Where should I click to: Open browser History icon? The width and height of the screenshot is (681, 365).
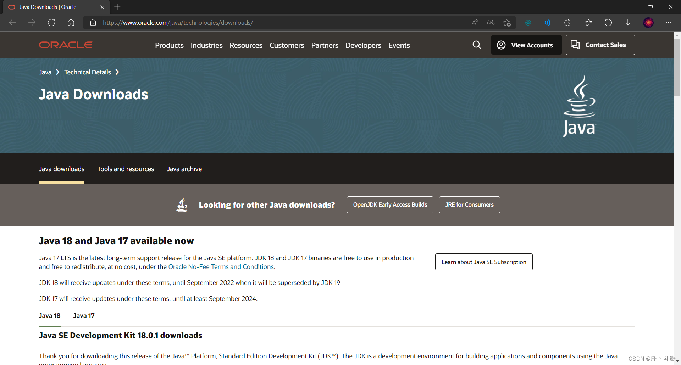[608, 23]
